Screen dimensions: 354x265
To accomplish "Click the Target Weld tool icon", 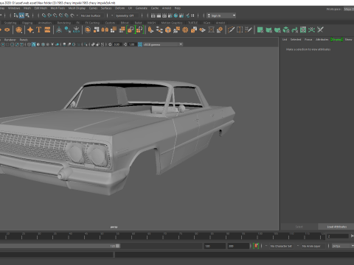I will pyautogui.click(x=240, y=29).
